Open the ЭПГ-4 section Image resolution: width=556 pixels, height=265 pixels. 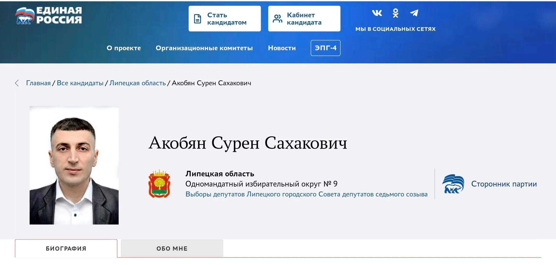325,48
